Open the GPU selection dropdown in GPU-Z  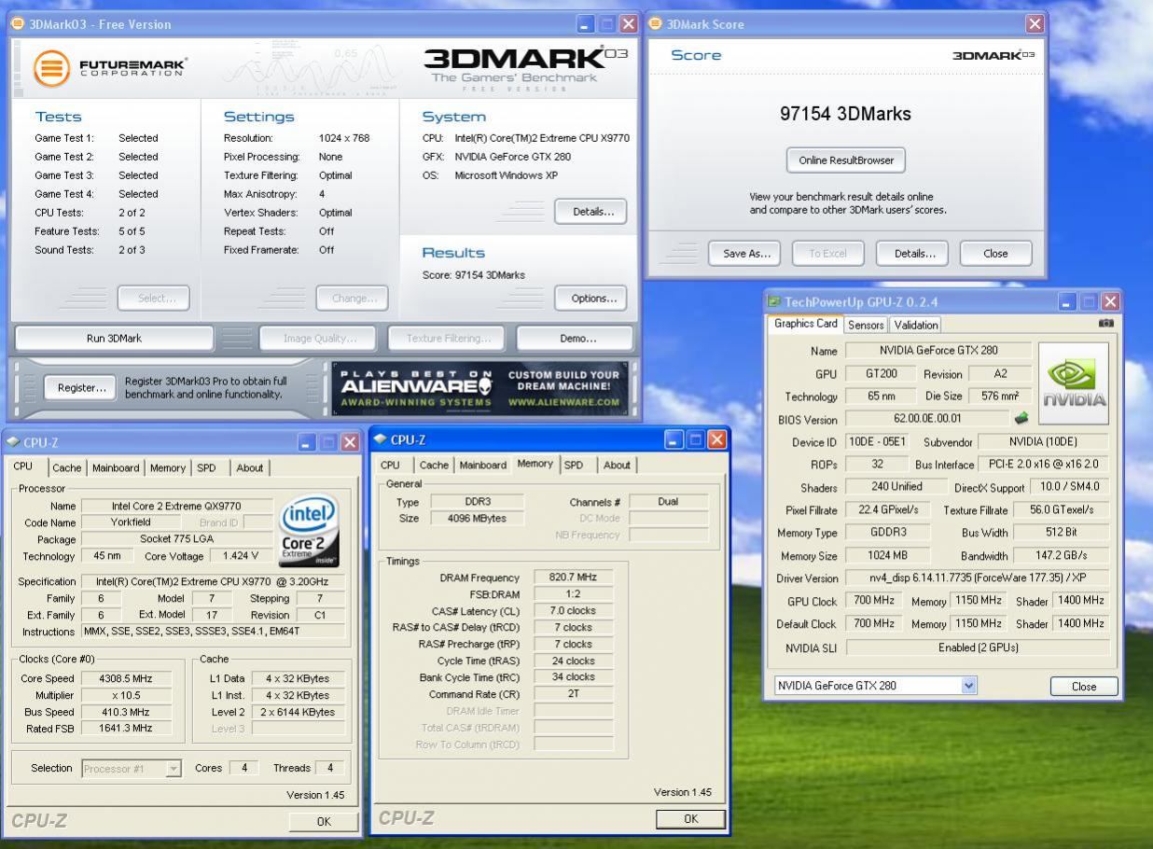pyautogui.click(x=969, y=686)
